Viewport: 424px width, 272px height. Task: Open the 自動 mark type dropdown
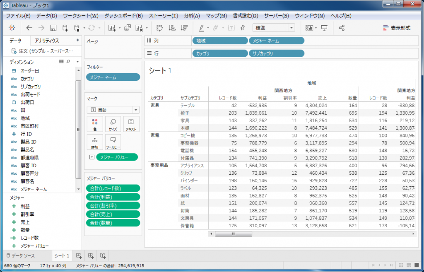(113, 110)
